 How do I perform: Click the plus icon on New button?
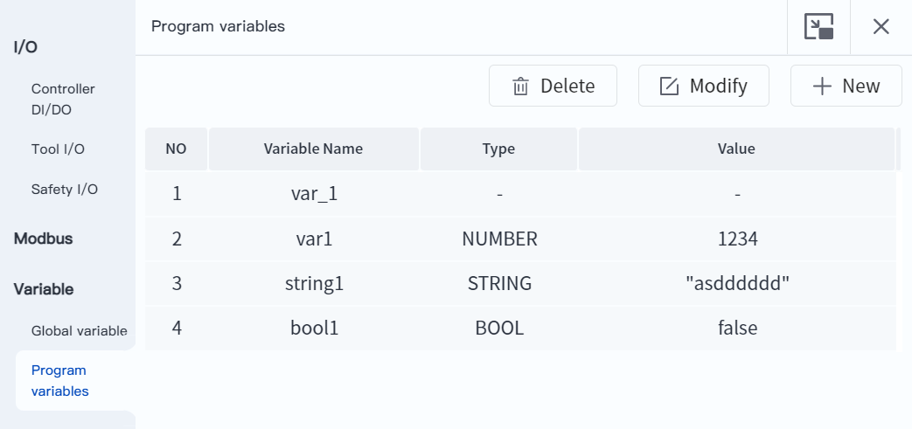pos(821,86)
